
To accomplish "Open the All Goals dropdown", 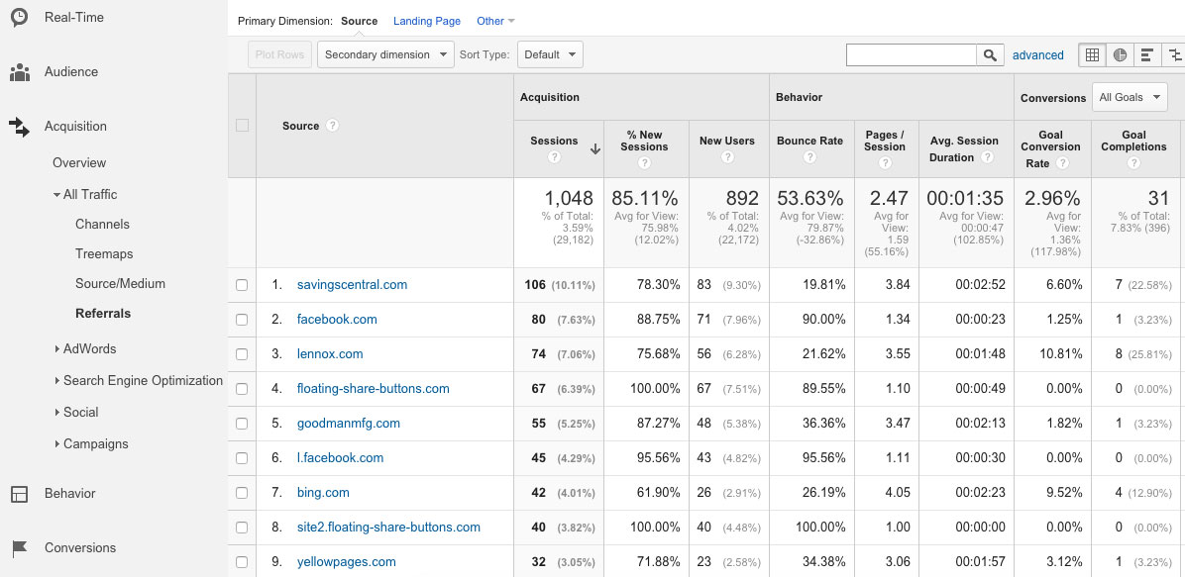I will [1130, 97].
